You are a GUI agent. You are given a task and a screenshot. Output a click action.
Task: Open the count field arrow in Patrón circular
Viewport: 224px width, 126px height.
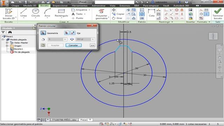[65, 39]
